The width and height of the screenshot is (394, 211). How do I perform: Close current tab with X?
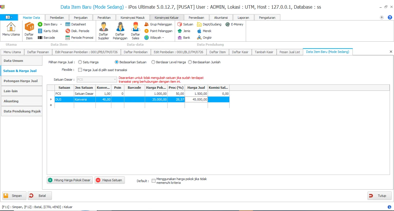coord(391,52)
